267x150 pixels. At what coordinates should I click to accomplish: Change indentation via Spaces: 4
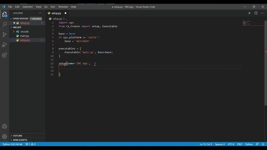click(x=220, y=144)
